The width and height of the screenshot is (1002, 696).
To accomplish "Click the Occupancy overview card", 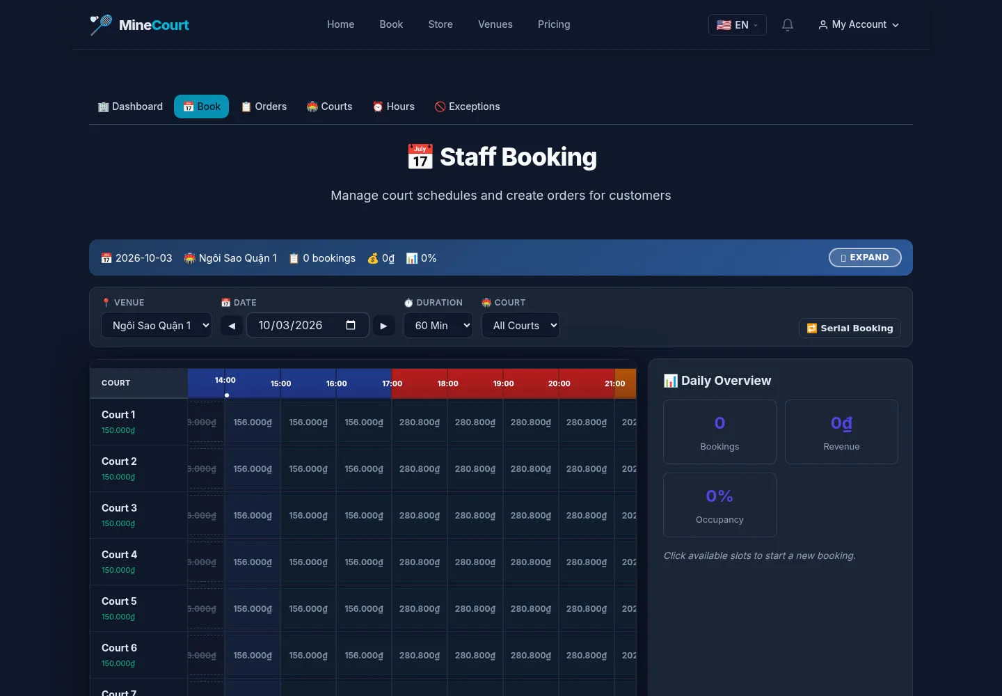I will [x=719, y=505].
